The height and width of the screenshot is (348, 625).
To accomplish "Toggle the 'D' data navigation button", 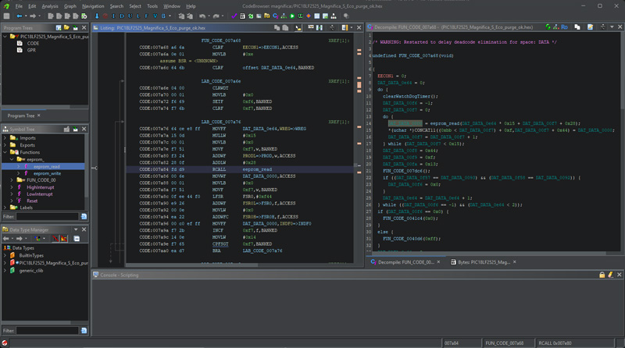I will point(122,16).
